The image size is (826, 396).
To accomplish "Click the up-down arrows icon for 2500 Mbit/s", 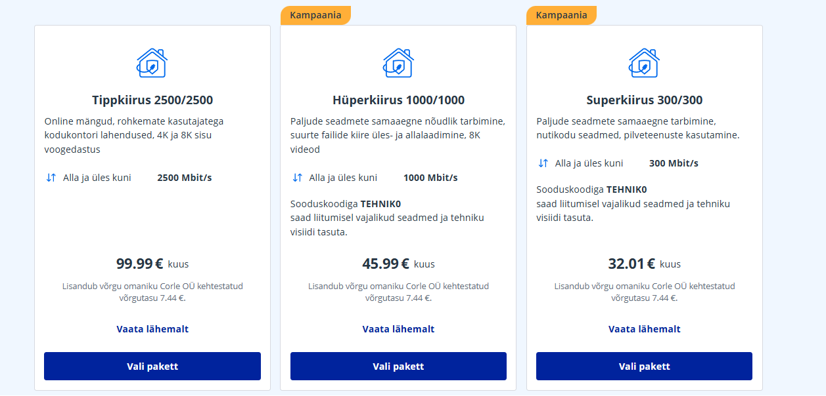I will pos(51,178).
